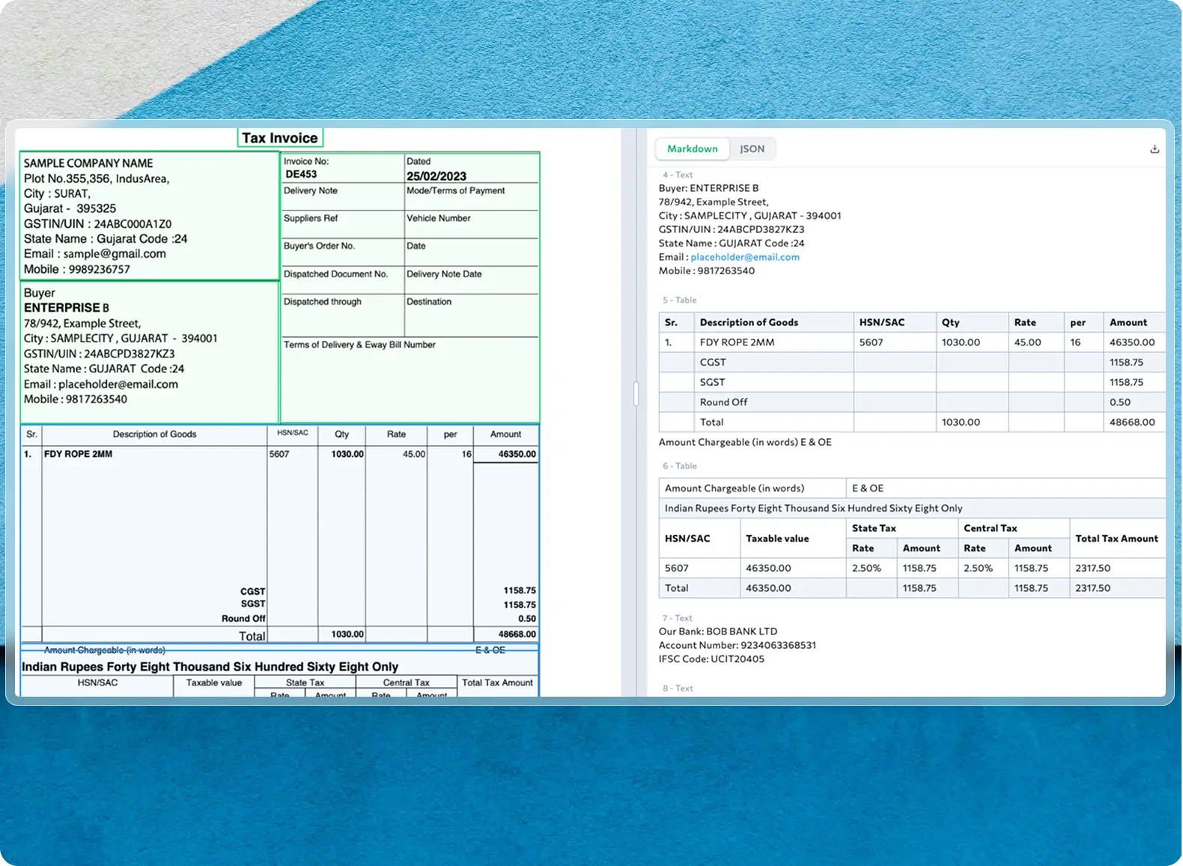Switch to the JSON tab
Screen dimensions: 1183x866
752,149
